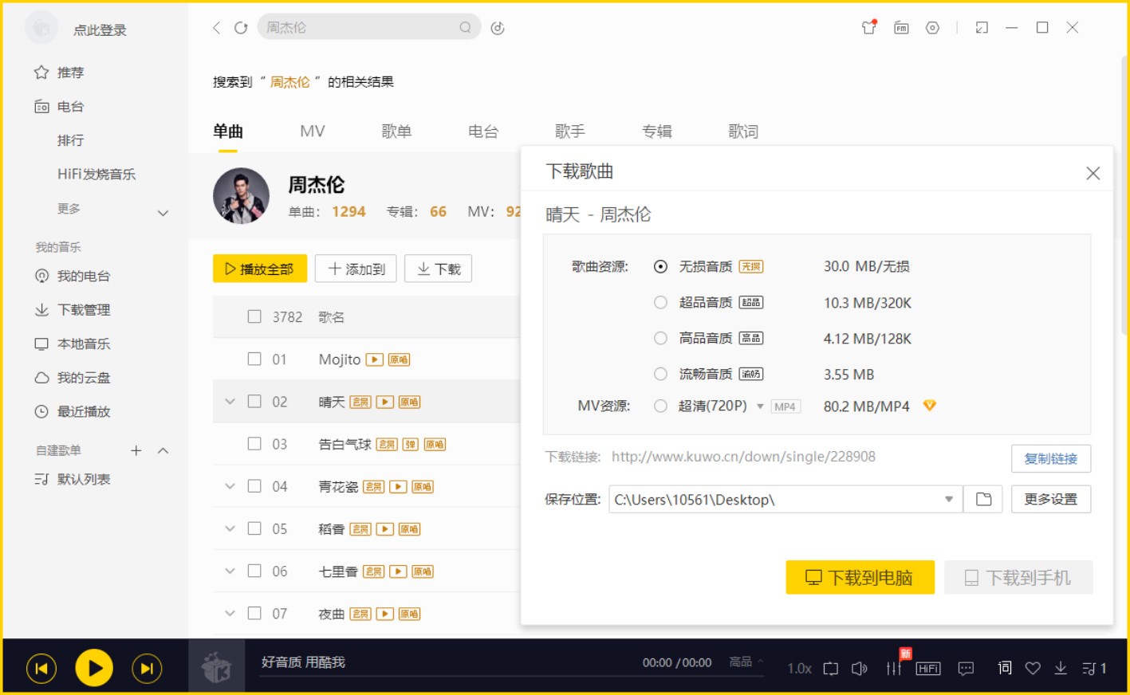Expand row chevron for 04 青花瓷
The image size is (1130, 695).
(x=230, y=485)
